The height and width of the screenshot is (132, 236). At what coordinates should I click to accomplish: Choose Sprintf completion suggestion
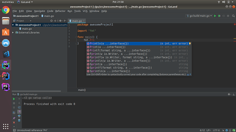click(139, 68)
